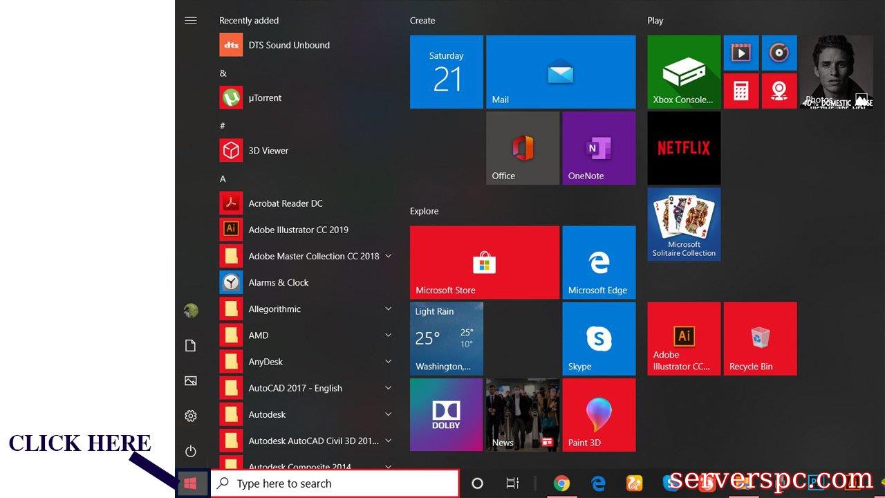This screenshot has height=498, width=885.
Task: Click the Type here to search box
Action: pyautogui.click(x=335, y=483)
